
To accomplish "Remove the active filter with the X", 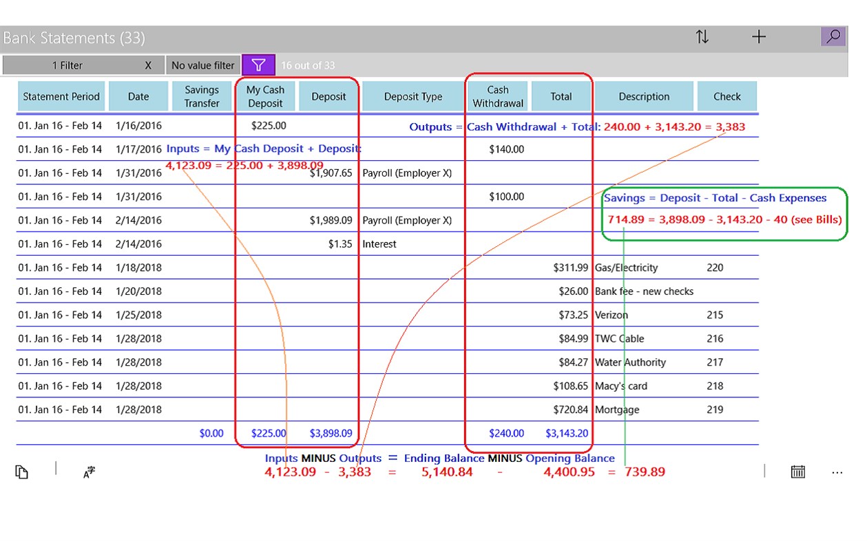I will [148, 65].
